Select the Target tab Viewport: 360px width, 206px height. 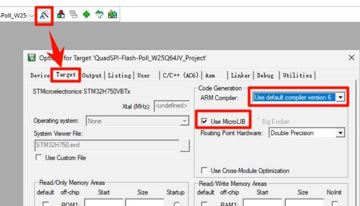(x=66, y=75)
